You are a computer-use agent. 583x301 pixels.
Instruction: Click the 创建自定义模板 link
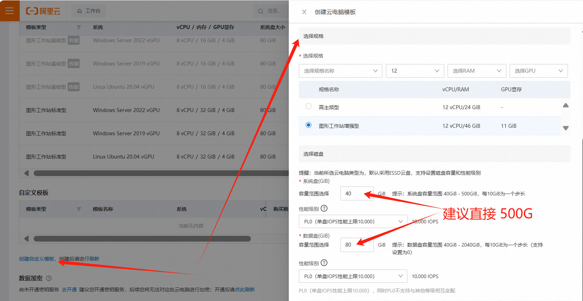(x=37, y=259)
